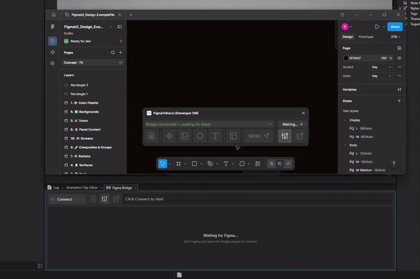The image size is (420, 279).
Task: Open plugin status message dropdown
Action: (269, 124)
